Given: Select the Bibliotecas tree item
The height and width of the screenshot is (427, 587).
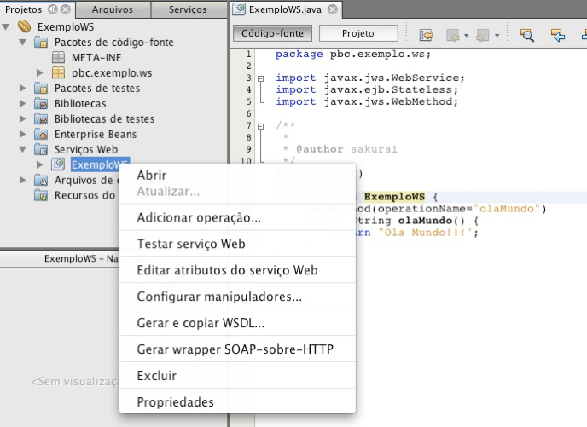Looking at the screenshot, I should click(x=80, y=104).
